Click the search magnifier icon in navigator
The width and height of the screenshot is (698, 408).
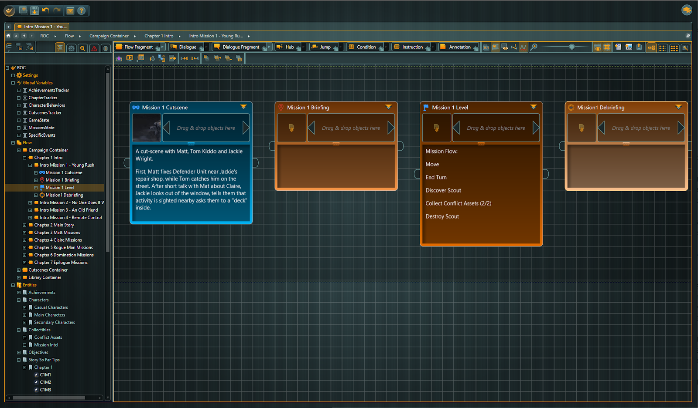(82, 48)
